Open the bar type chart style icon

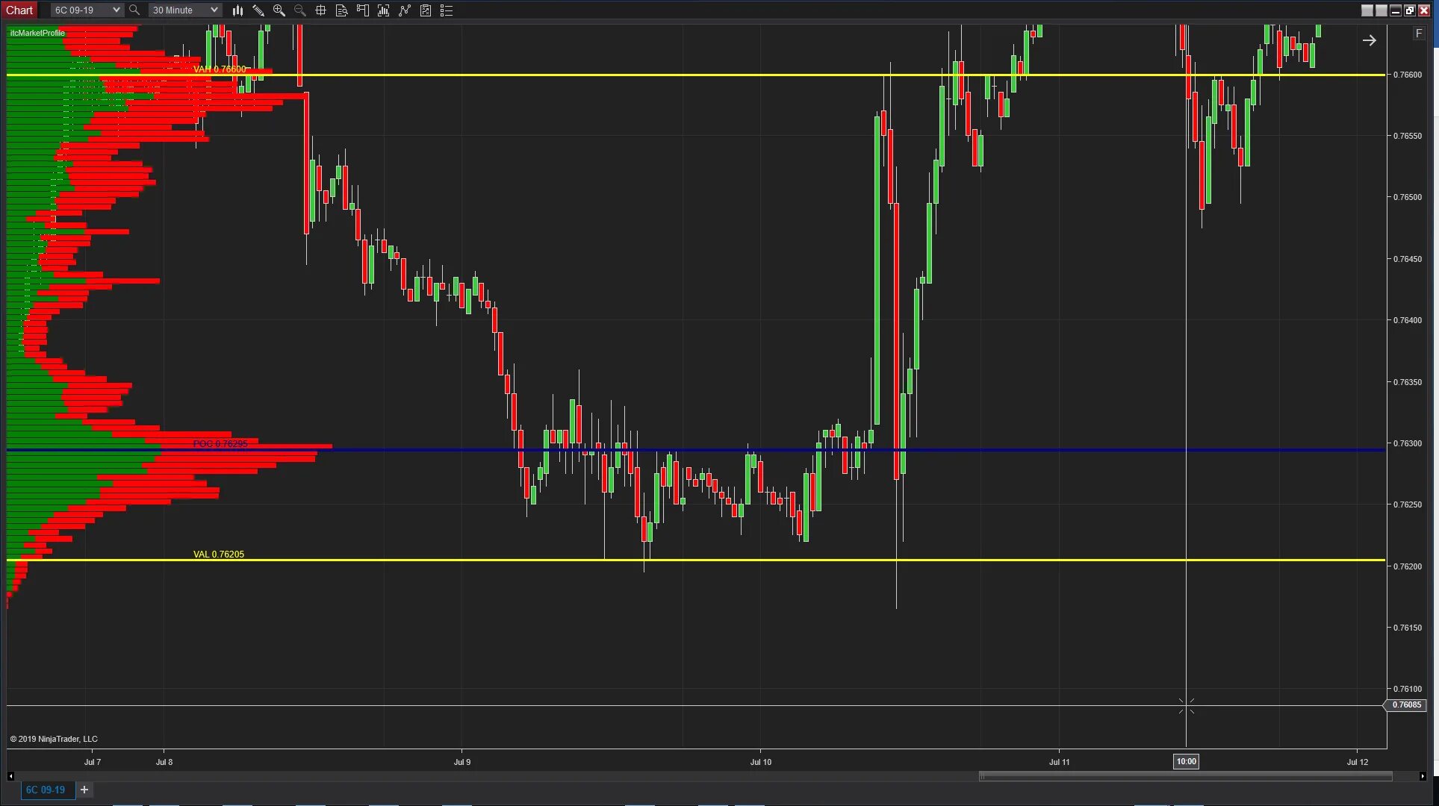(x=237, y=10)
